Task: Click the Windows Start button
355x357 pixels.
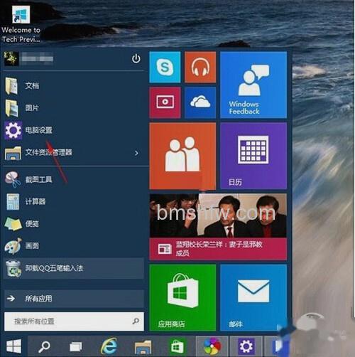Action: coord(13,346)
